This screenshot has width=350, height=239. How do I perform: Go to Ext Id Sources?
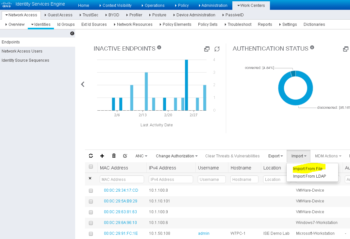click(x=94, y=24)
